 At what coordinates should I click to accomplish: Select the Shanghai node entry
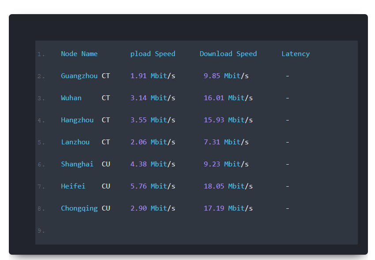point(77,164)
